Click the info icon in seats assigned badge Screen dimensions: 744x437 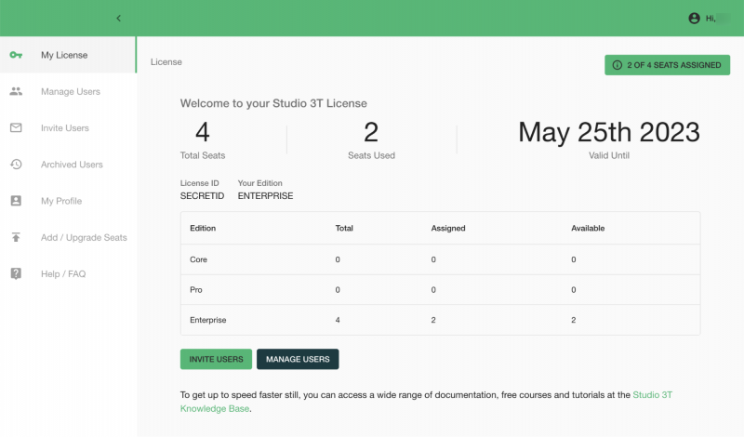(x=618, y=65)
